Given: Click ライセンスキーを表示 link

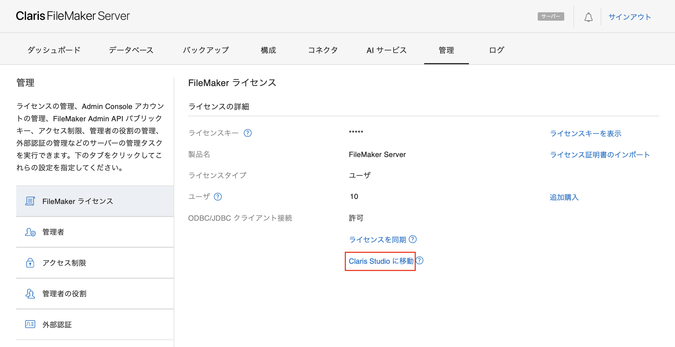Looking at the screenshot, I should [x=586, y=134].
